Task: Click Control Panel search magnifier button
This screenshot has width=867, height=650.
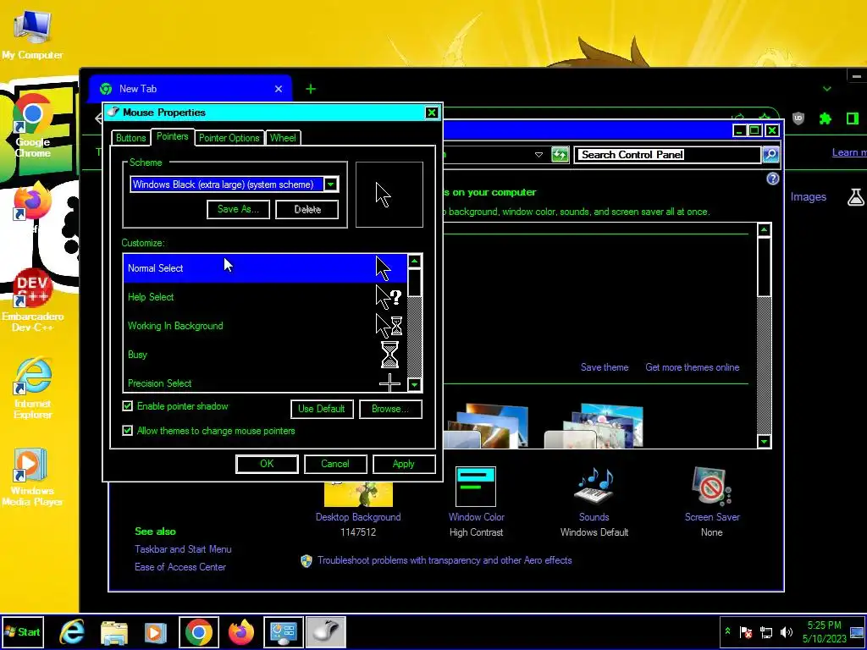Action: click(770, 155)
